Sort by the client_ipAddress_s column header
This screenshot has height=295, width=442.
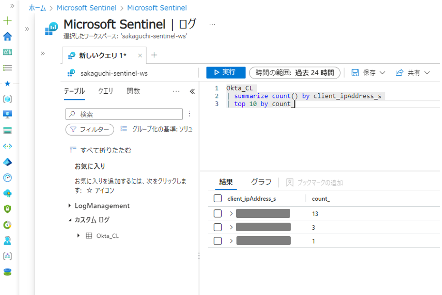pyautogui.click(x=252, y=199)
